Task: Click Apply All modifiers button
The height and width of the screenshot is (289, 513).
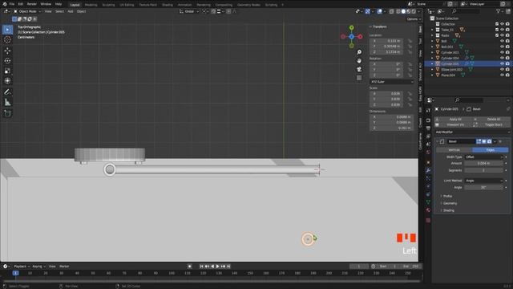Action: point(453,120)
